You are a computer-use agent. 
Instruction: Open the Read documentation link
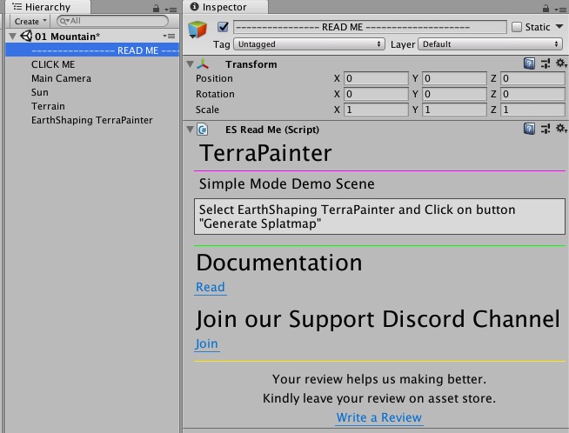click(x=210, y=287)
